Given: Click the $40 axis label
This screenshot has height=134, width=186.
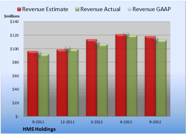Looking at the screenshot, I should 15,89.
